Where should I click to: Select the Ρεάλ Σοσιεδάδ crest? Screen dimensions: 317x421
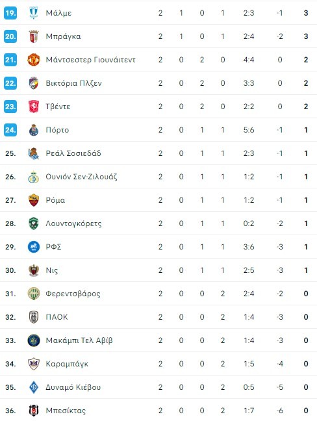pos(34,153)
